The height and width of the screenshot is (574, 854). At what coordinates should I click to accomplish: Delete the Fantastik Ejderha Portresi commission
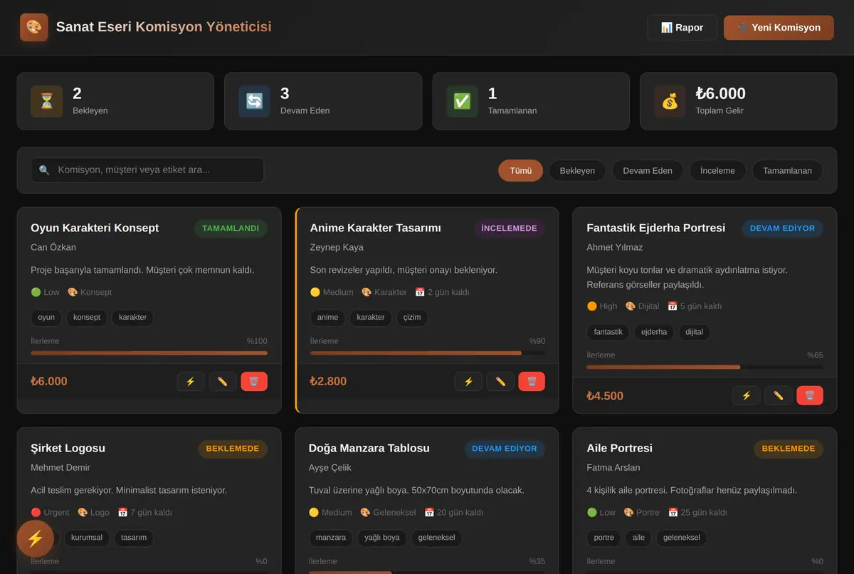coord(810,396)
